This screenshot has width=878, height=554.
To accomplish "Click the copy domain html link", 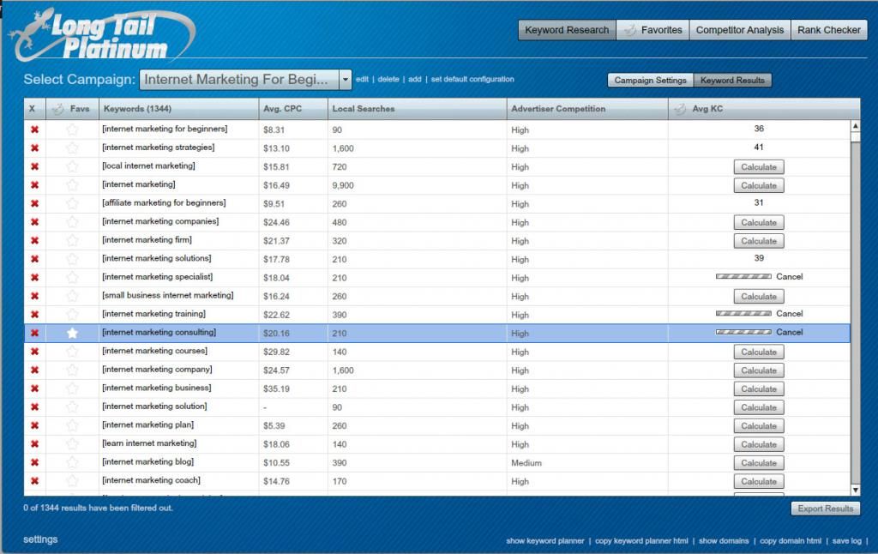I will point(790,540).
